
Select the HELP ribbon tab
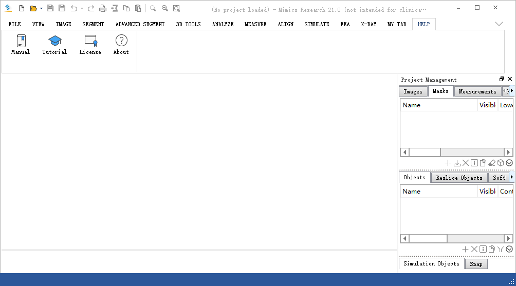tap(424, 24)
